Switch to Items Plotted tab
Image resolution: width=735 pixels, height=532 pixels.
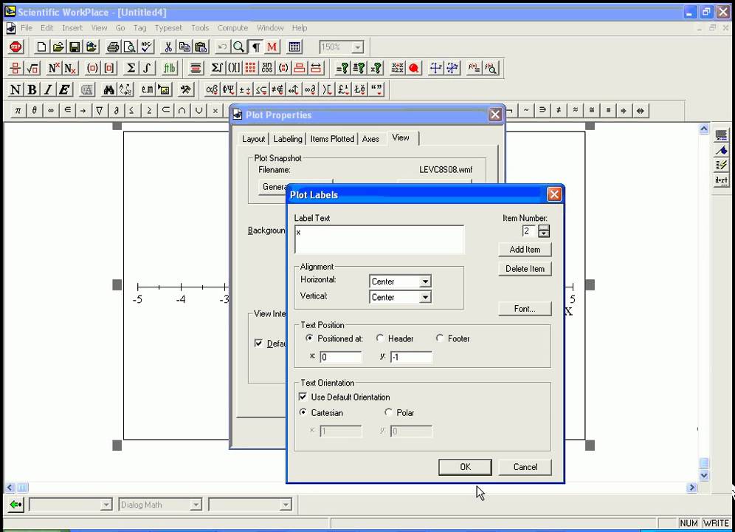[x=332, y=139]
